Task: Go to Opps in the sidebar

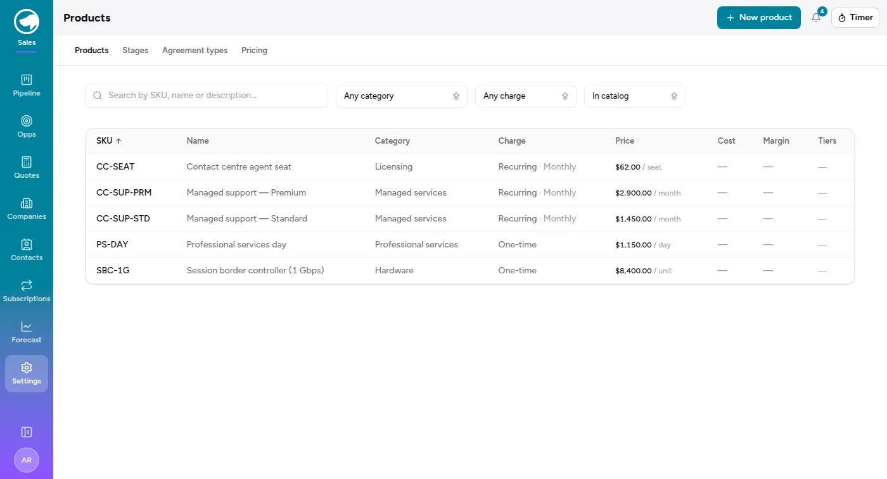Action: point(27,126)
